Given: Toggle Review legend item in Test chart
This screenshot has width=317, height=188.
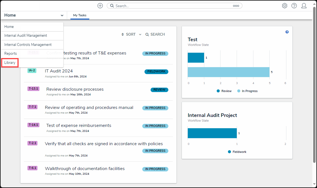Looking at the screenshot, I should pos(224,91).
